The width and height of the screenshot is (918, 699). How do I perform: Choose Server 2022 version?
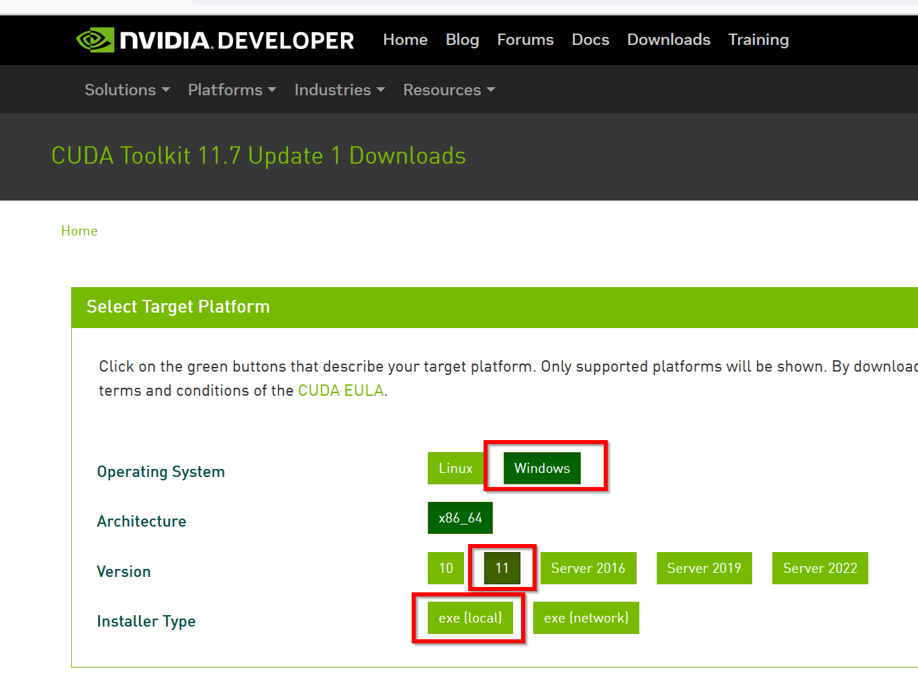pyautogui.click(x=820, y=568)
